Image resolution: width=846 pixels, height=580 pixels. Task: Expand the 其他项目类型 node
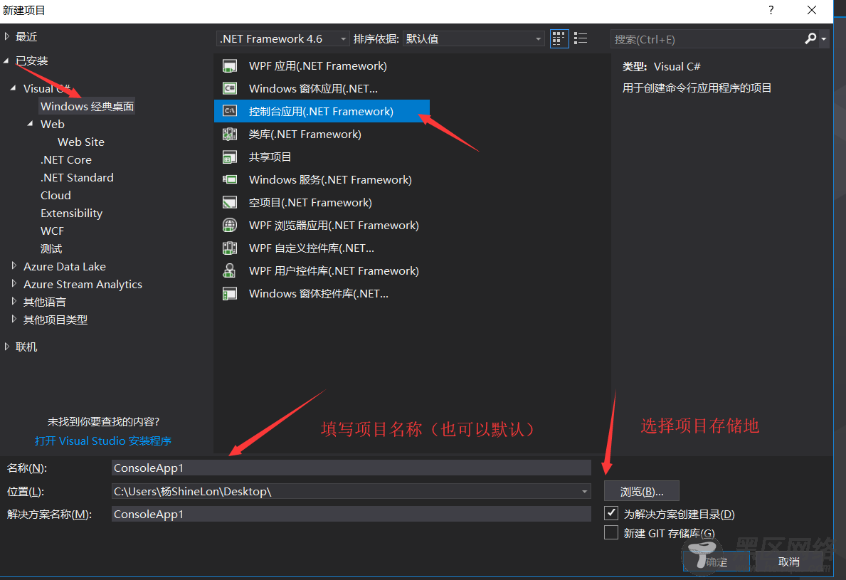(14, 320)
